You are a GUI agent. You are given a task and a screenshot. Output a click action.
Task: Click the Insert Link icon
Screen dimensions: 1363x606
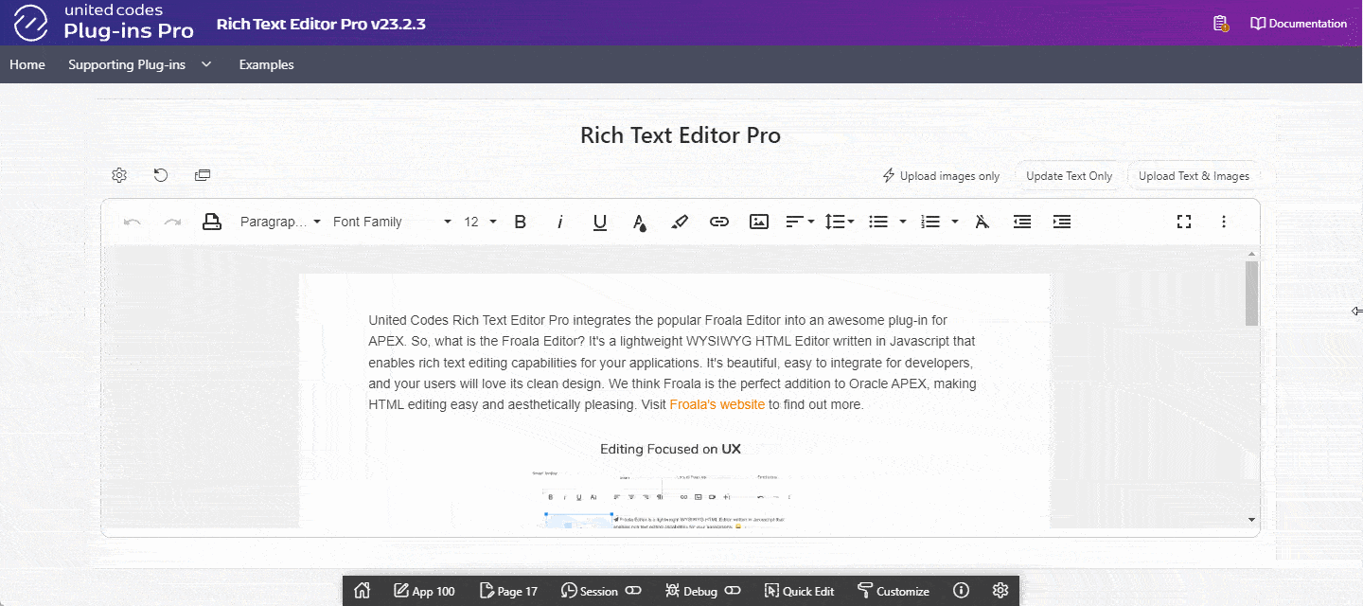(x=719, y=222)
